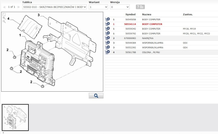
Task: Add part 50559792 to cart
Action: tap(107, 34)
